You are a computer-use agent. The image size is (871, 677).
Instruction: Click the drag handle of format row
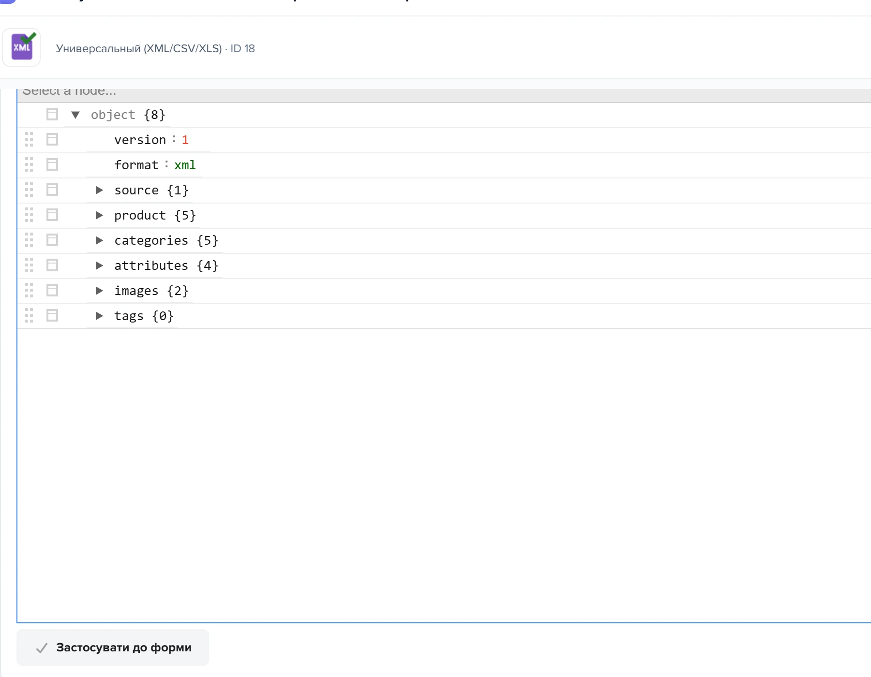pos(29,165)
